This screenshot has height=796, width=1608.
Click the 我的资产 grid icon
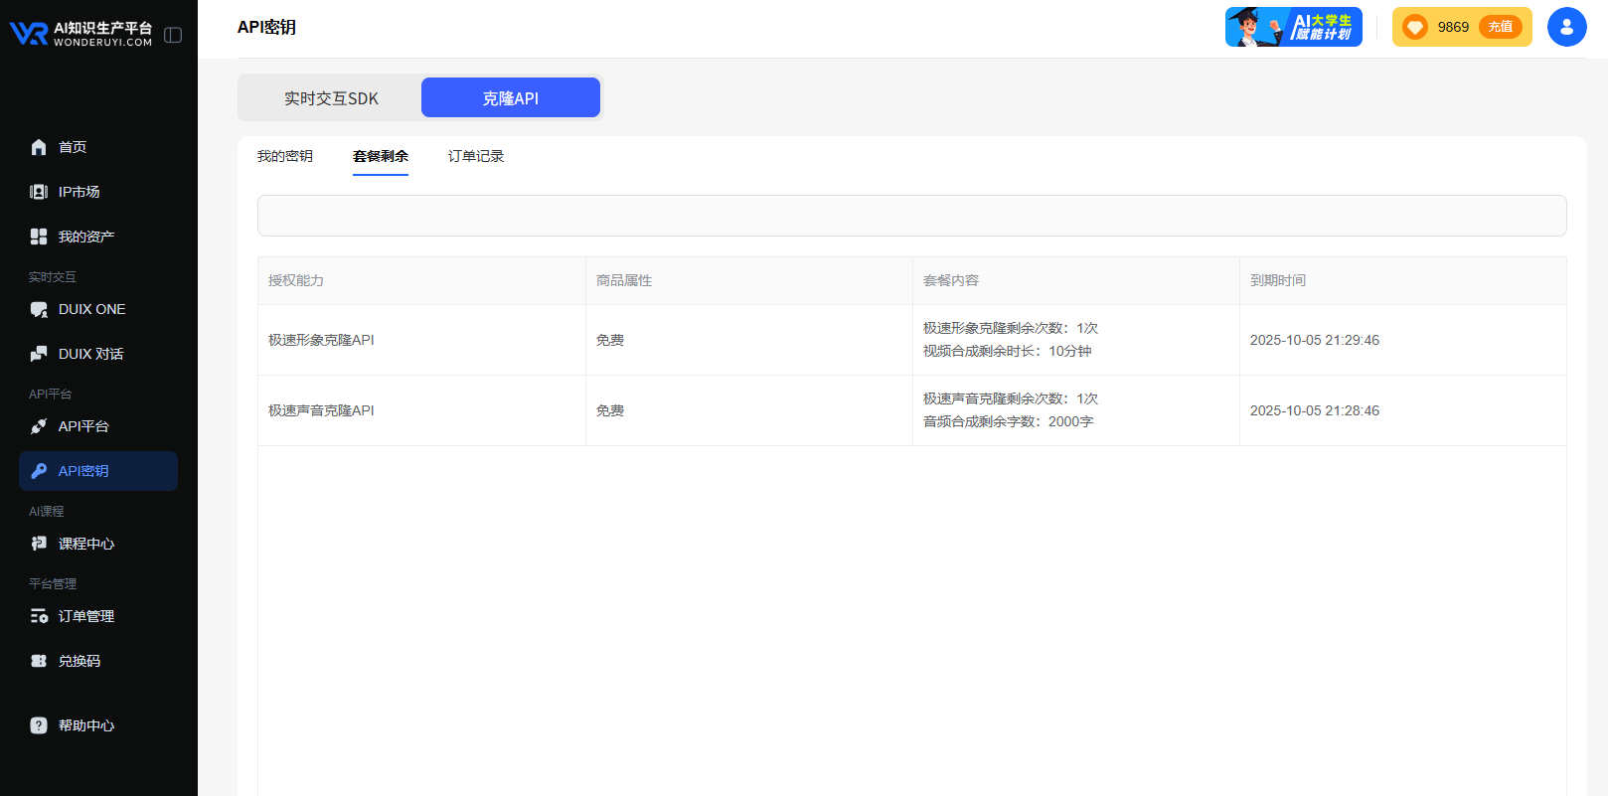pos(39,237)
